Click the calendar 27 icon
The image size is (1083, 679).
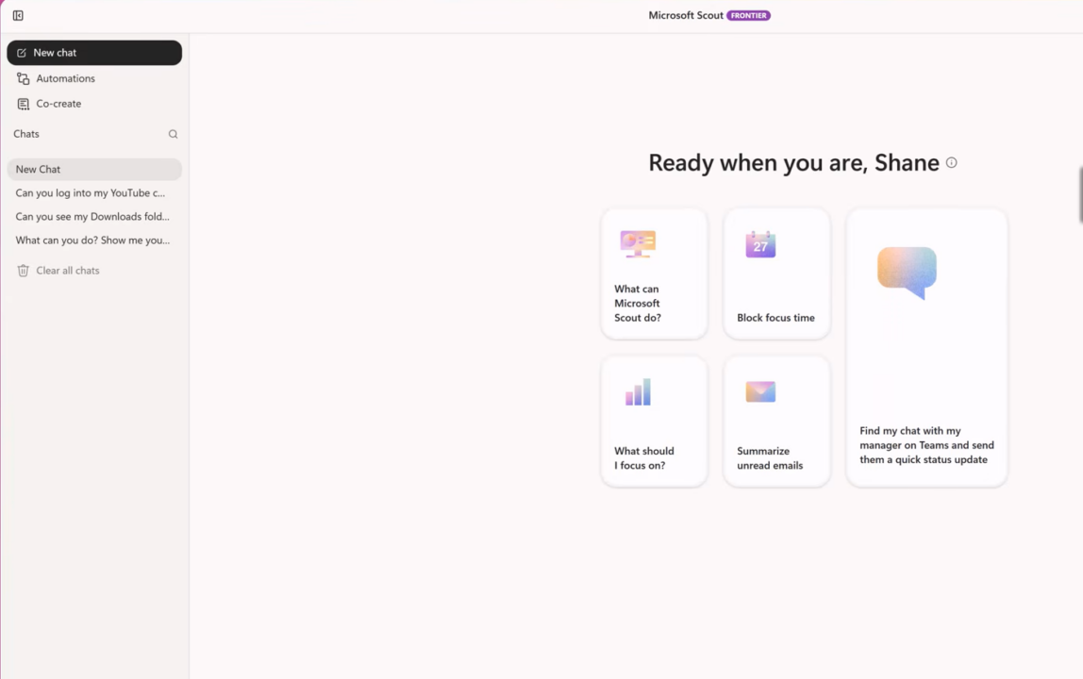coord(760,244)
